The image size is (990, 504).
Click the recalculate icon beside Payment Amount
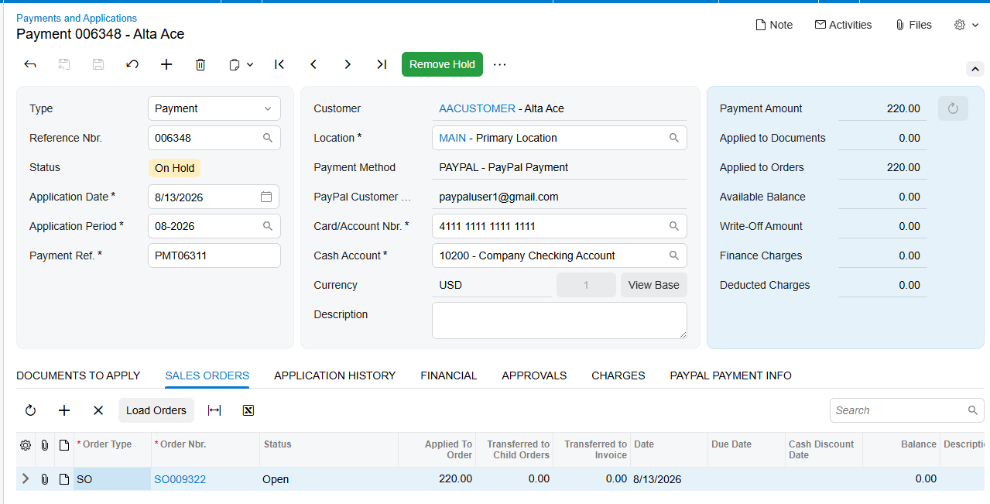[x=953, y=108]
